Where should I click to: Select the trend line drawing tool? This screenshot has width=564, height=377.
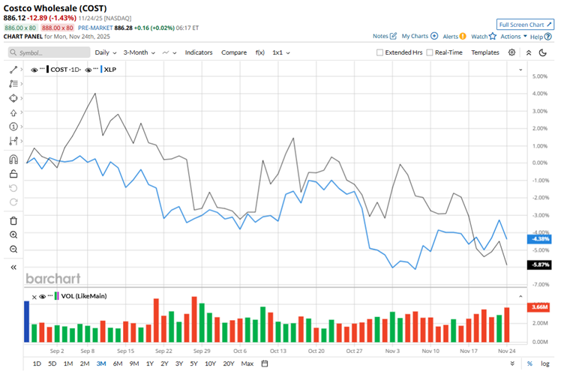[x=13, y=70]
